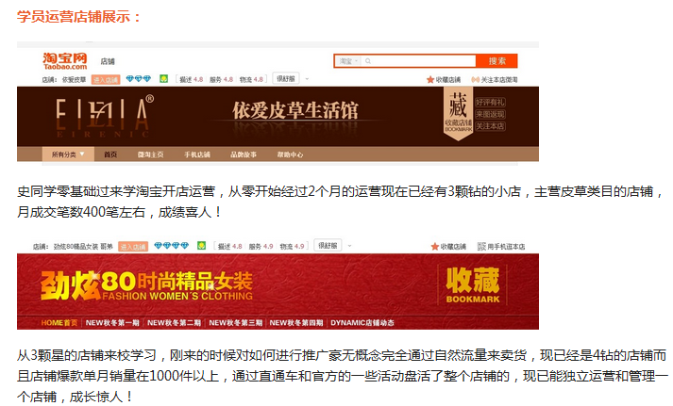The image size is (673, 406).
Task: Open the 品牌故事 tab
Action: point(243,154)
